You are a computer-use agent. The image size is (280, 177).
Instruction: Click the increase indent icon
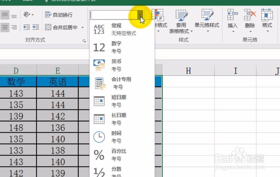coord(36,27)
